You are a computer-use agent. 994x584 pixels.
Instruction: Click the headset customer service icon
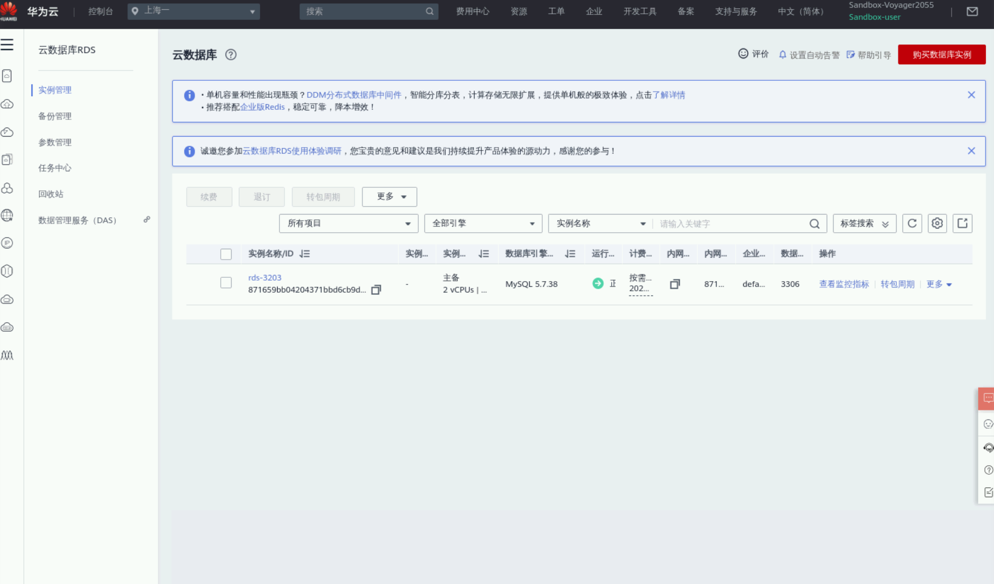[x=988, y=447]
